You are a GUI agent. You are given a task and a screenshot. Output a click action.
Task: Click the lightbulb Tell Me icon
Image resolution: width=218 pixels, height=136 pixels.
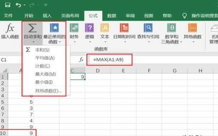coord(185,16)
